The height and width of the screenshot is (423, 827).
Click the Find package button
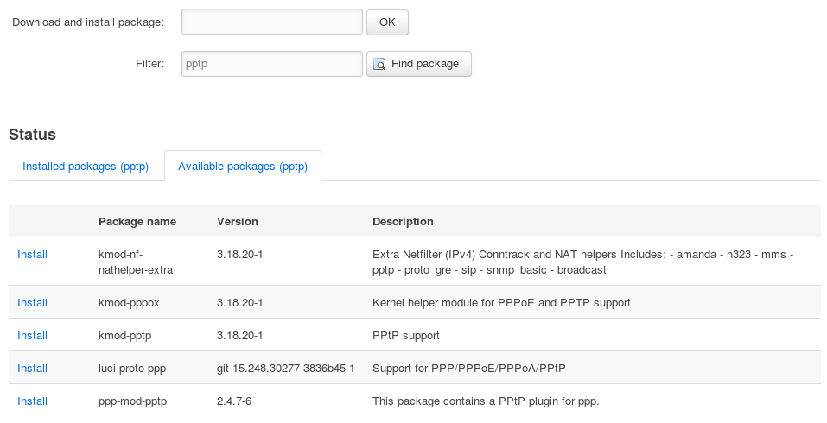point(419,64)
